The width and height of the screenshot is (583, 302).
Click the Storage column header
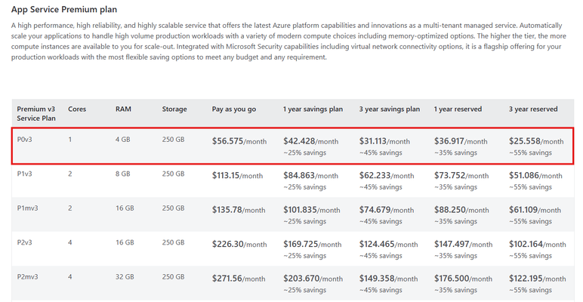174,109
